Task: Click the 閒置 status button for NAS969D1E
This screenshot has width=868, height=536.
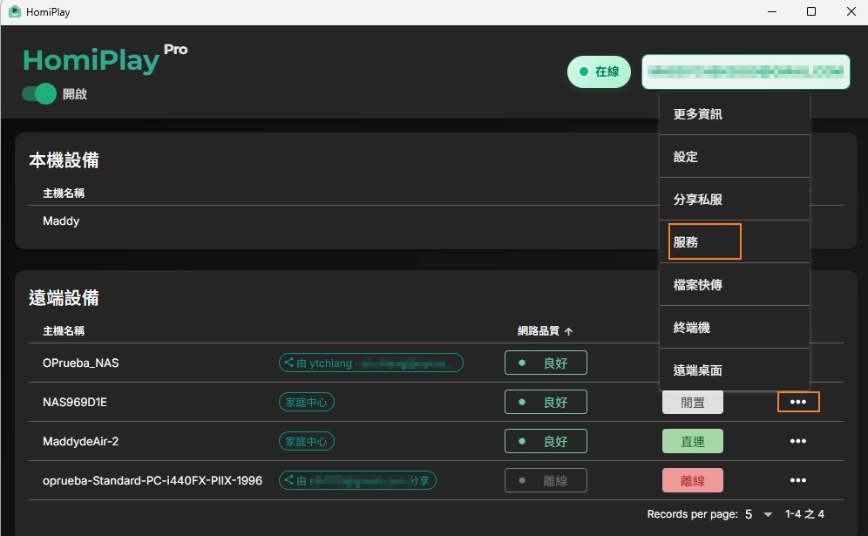Action: [x=693, y=402]
